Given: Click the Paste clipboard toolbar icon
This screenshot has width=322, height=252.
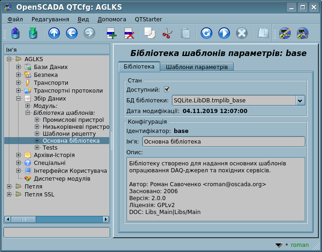Looking at the screenshot, I should click(185, 33).
